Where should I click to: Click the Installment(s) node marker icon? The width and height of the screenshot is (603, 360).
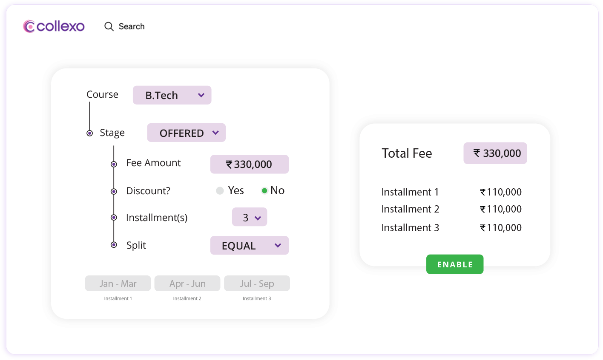coord(114,217)
